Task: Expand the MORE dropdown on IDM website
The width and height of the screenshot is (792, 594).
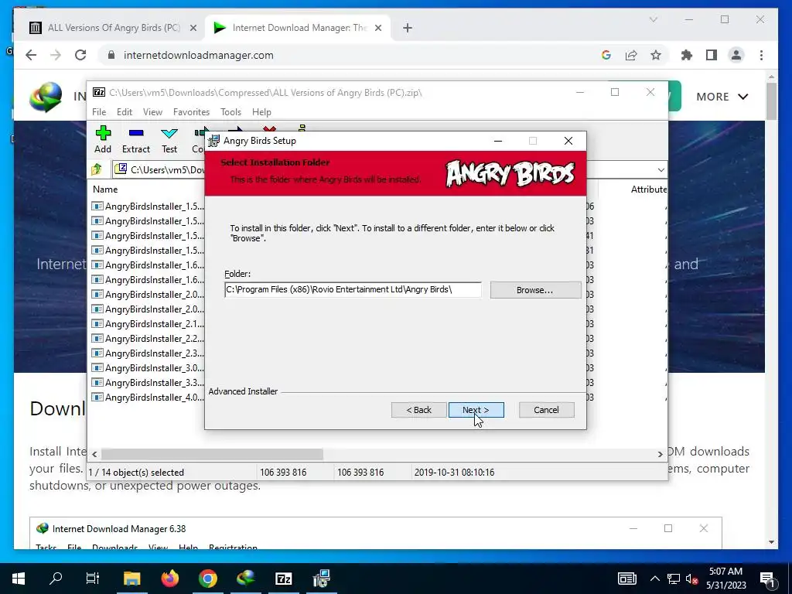Action: tap(722, 97)
